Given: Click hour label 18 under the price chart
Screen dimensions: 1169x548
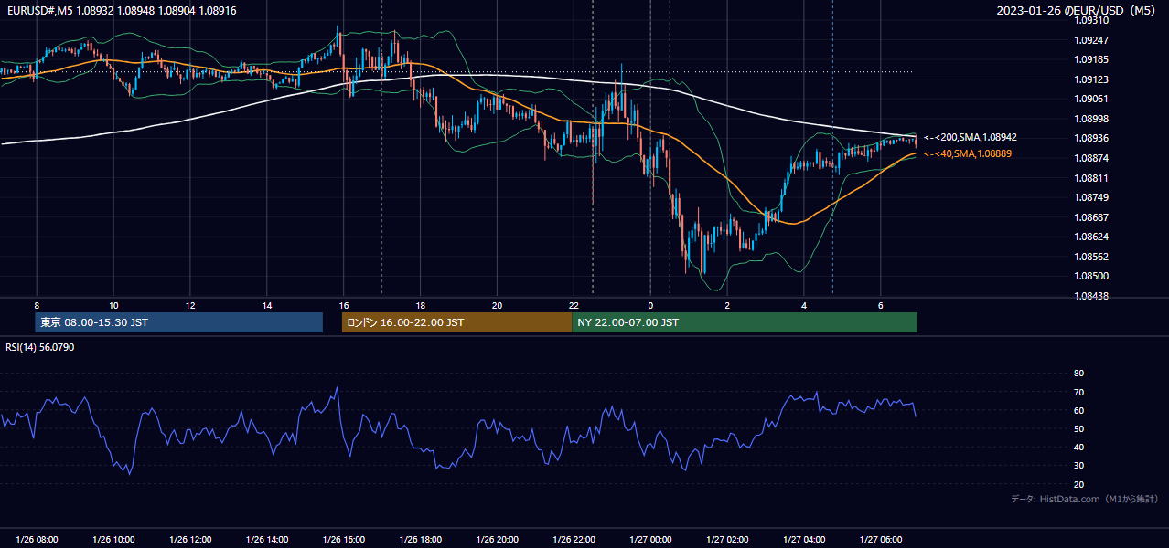Looking at the screenshot, I should coord(420,305).
